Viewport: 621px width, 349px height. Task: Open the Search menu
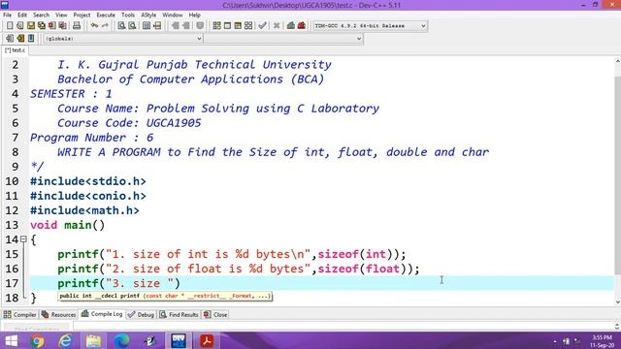pos(41,16)
